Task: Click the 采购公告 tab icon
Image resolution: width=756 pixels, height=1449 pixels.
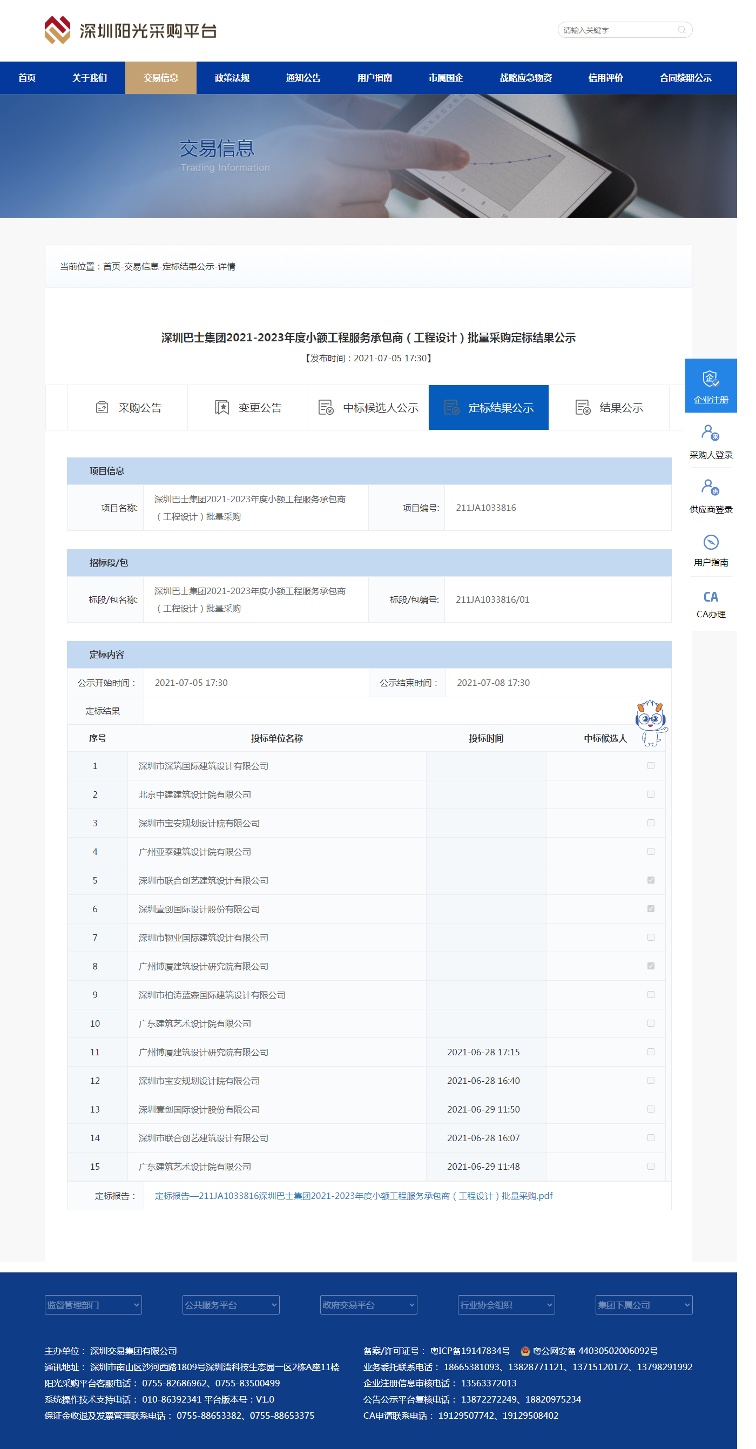Action: tap(102, 407)
